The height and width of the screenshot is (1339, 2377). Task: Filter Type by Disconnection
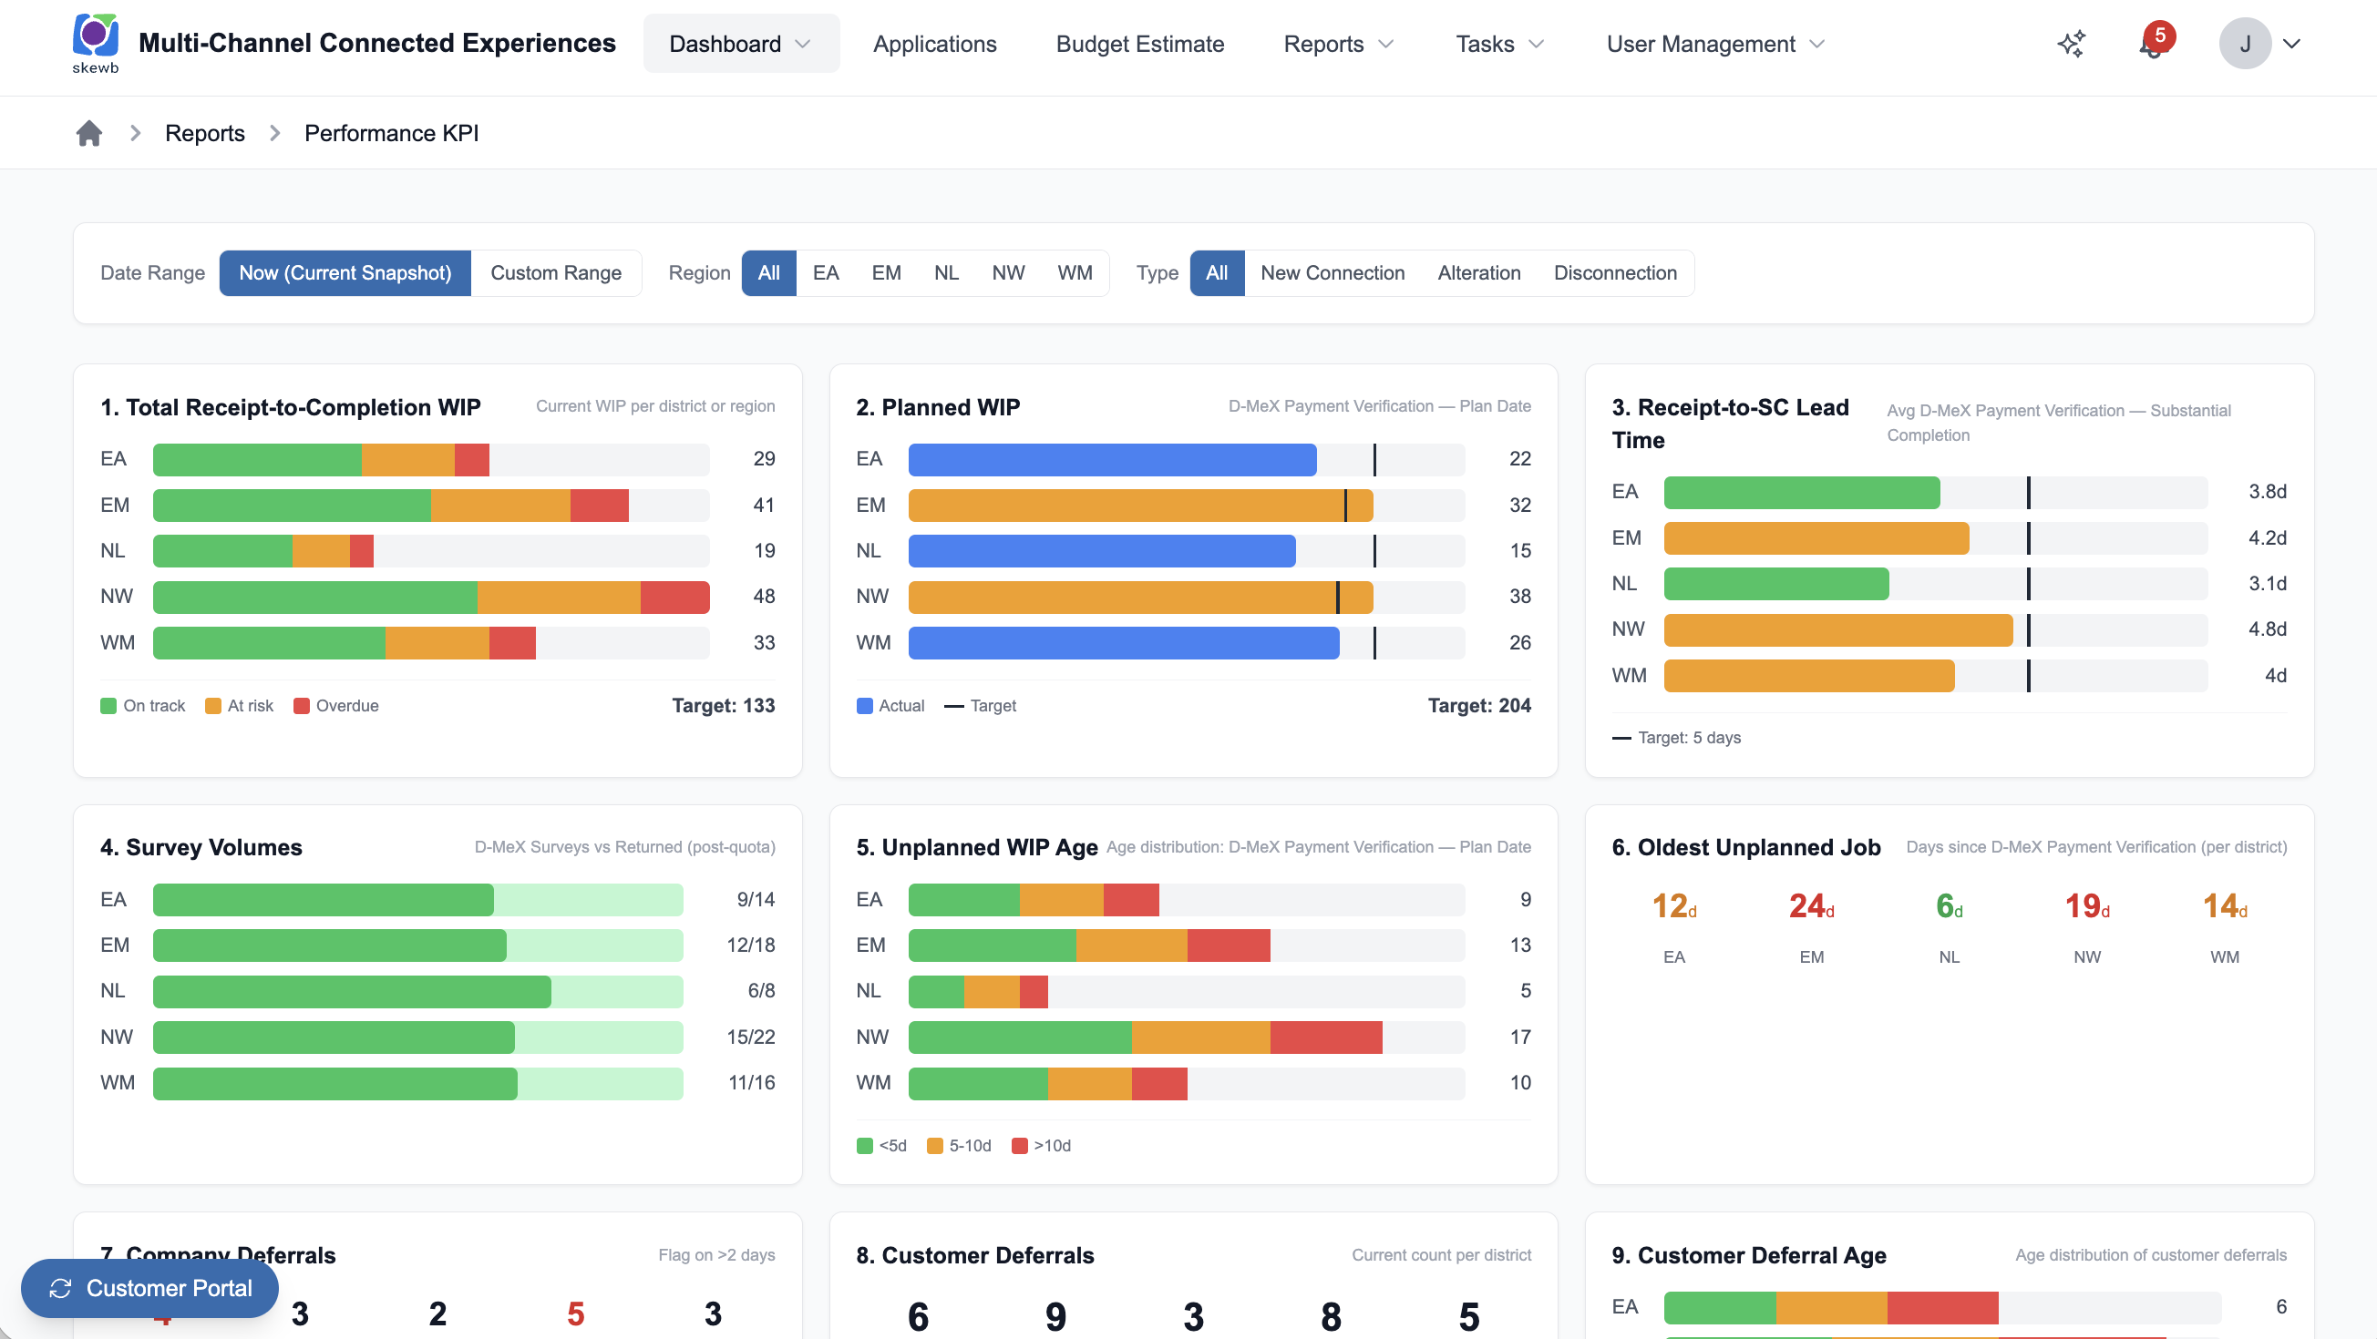click(1615, 273)
